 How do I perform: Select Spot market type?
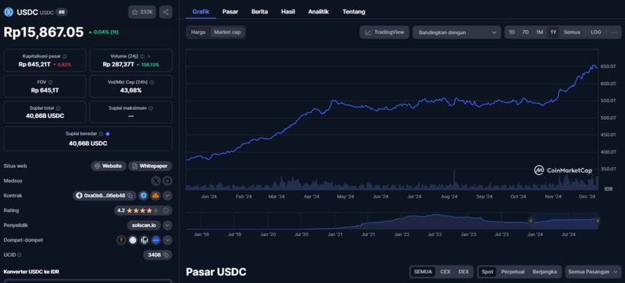coord(487,272)
